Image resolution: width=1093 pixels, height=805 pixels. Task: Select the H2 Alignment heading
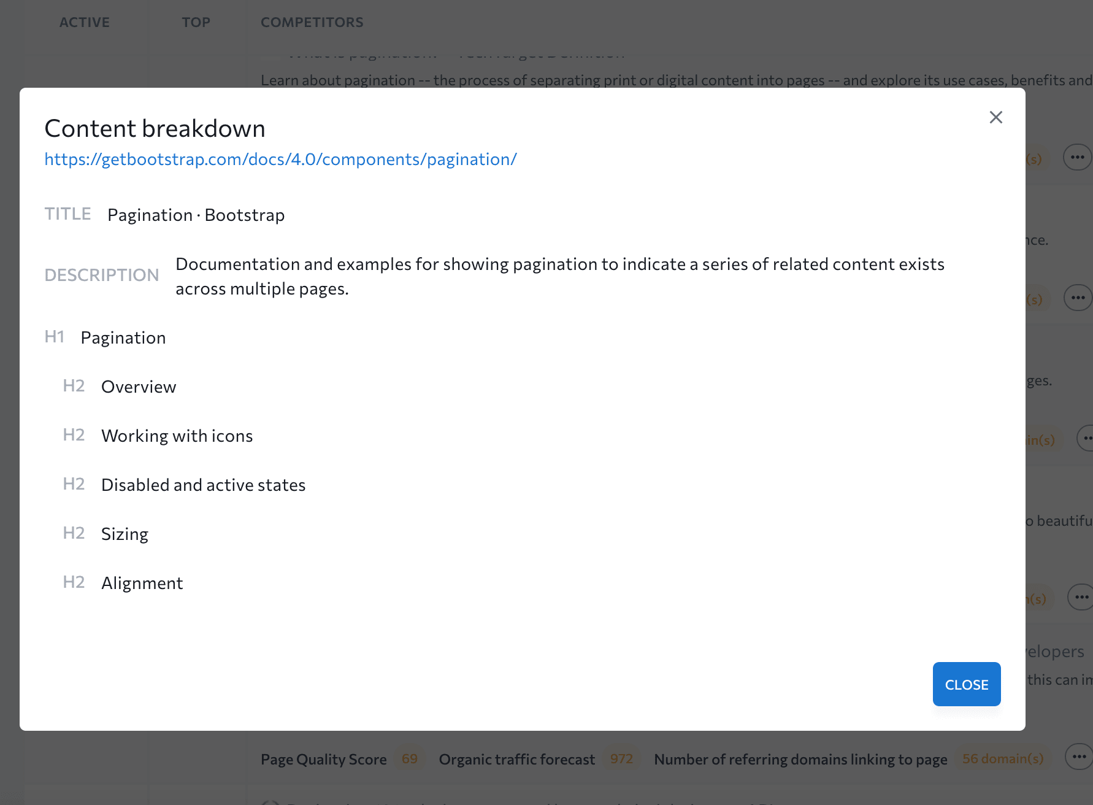pyautogui.click(x=142, y=584)
